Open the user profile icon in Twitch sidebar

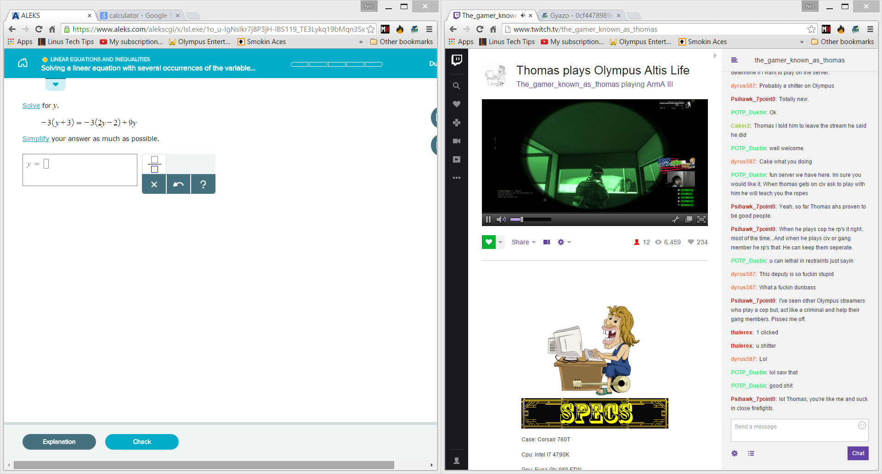point(457,461)
